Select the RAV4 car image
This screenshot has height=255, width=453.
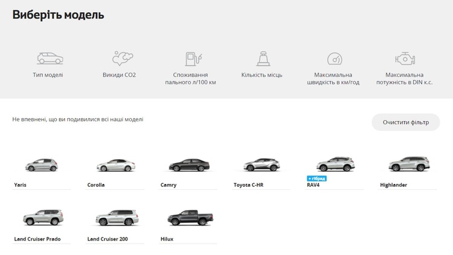click(x=335, y=164)
